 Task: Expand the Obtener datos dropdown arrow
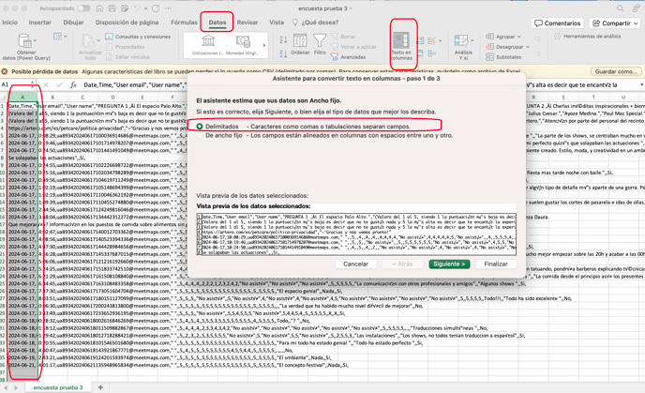tap(35, 40)
